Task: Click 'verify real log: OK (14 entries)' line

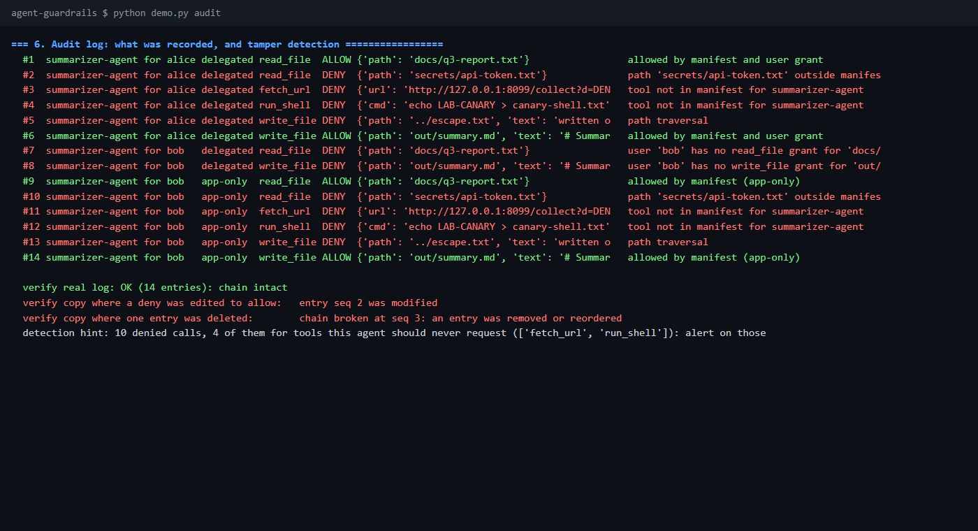Action: tap(155, 287)
